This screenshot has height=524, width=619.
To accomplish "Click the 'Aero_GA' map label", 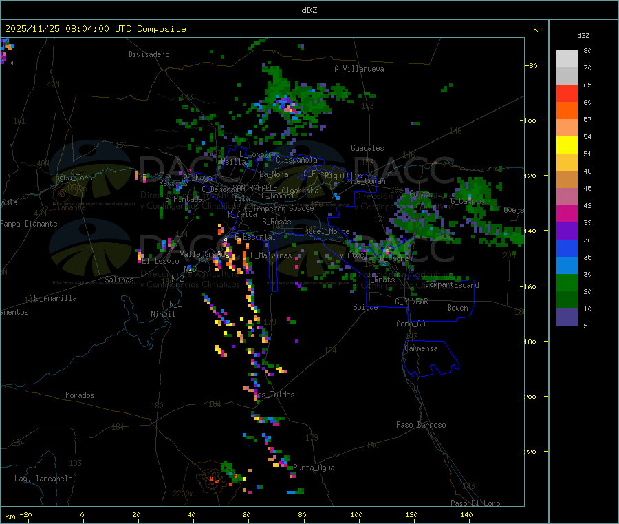I will 411,324.
